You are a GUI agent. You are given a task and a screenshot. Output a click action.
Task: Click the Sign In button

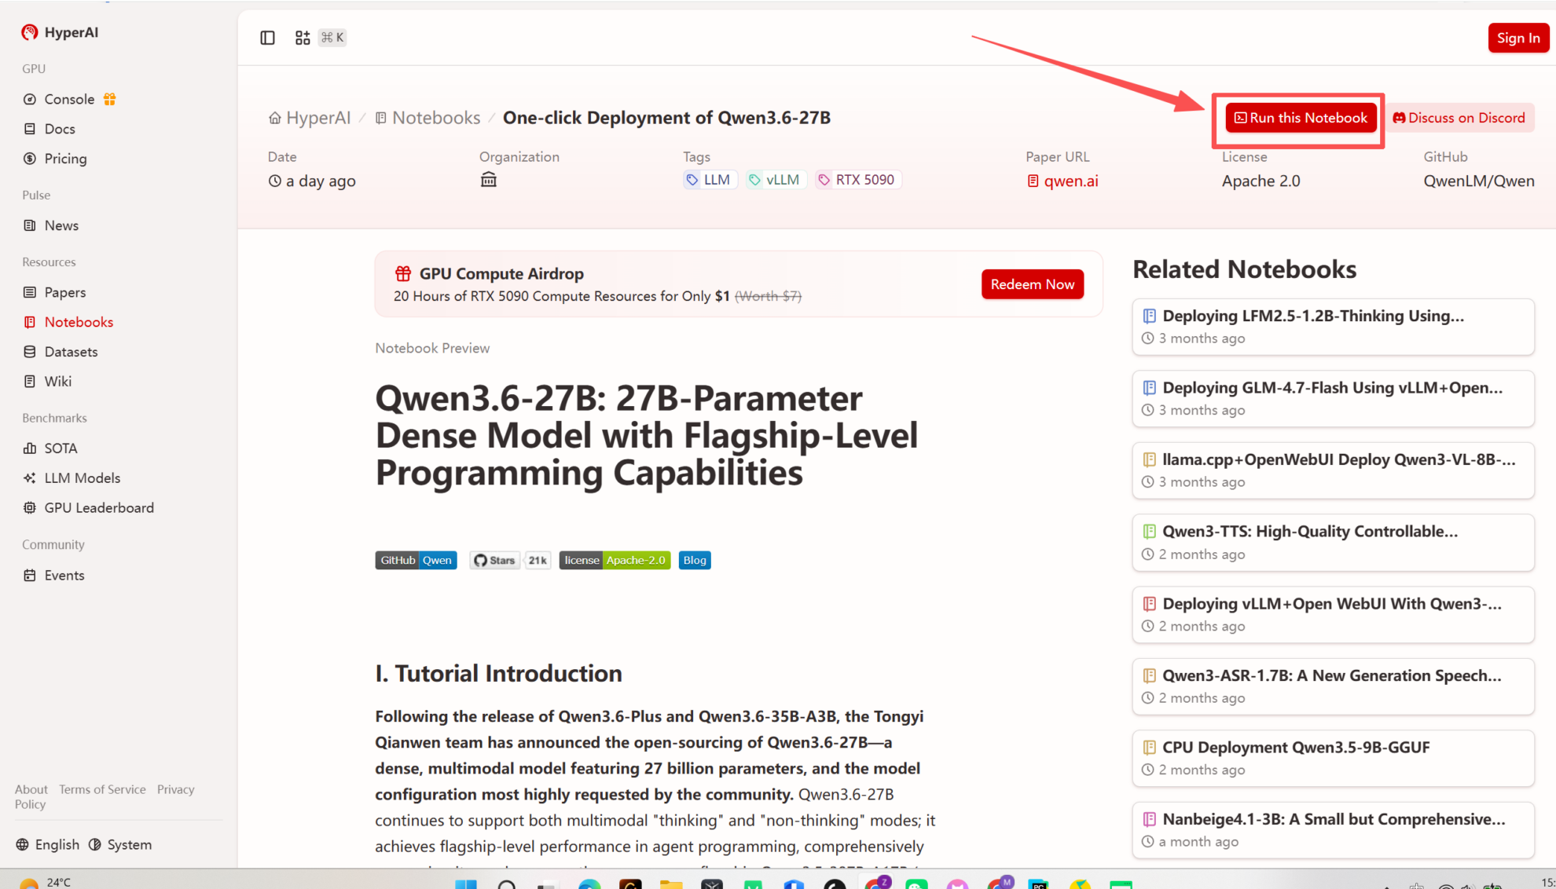tap(1517, 38)
